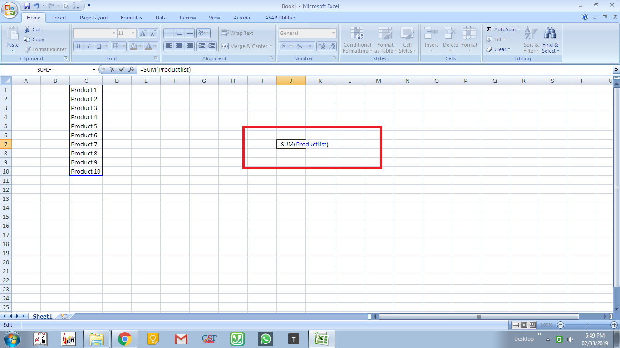This screenshot has height=348, width=620.
Task: Click the Insert Function fx icon
Action: (131, 69)
